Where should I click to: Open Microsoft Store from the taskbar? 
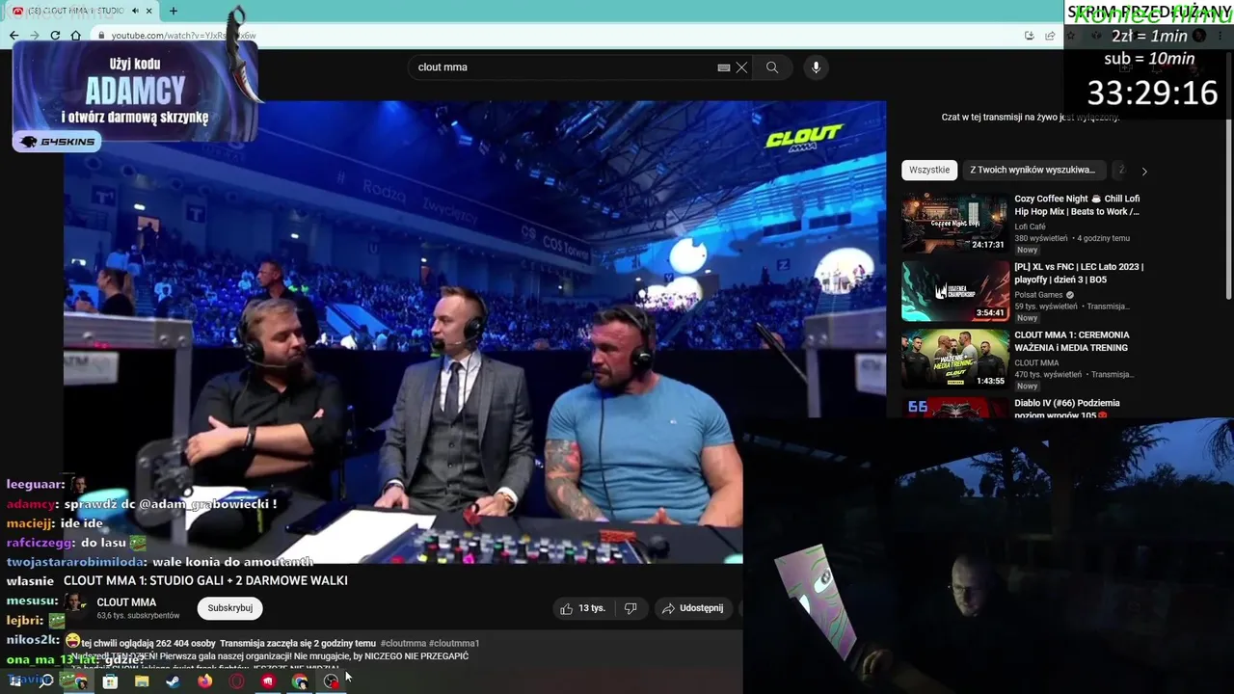[110, 681]
